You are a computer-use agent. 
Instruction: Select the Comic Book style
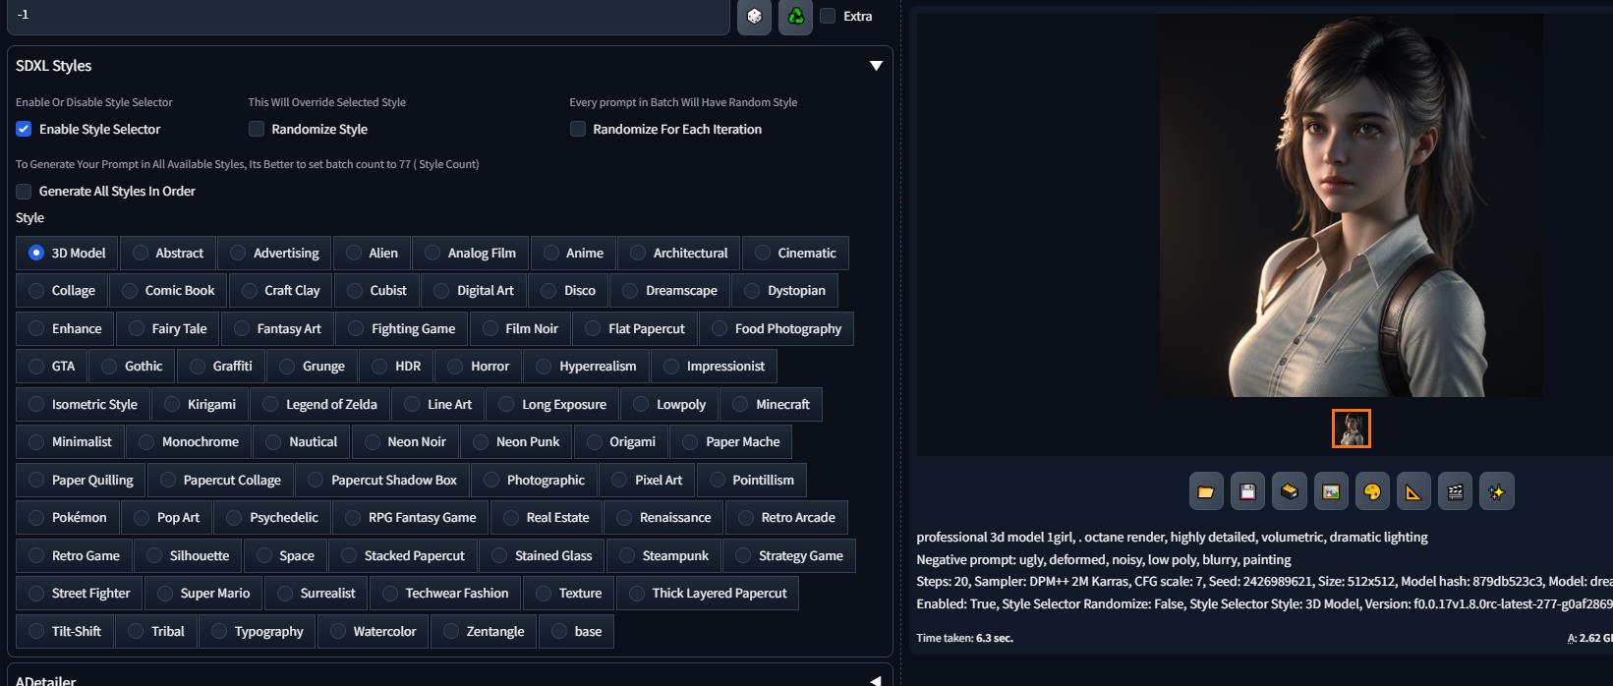[x=168, y=290]
